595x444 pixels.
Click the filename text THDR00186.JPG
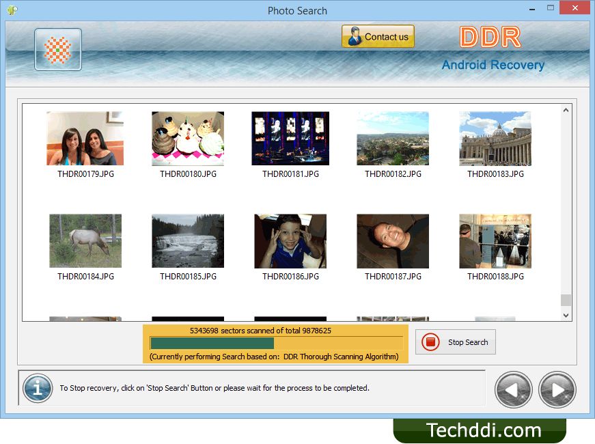coord(291,276)
